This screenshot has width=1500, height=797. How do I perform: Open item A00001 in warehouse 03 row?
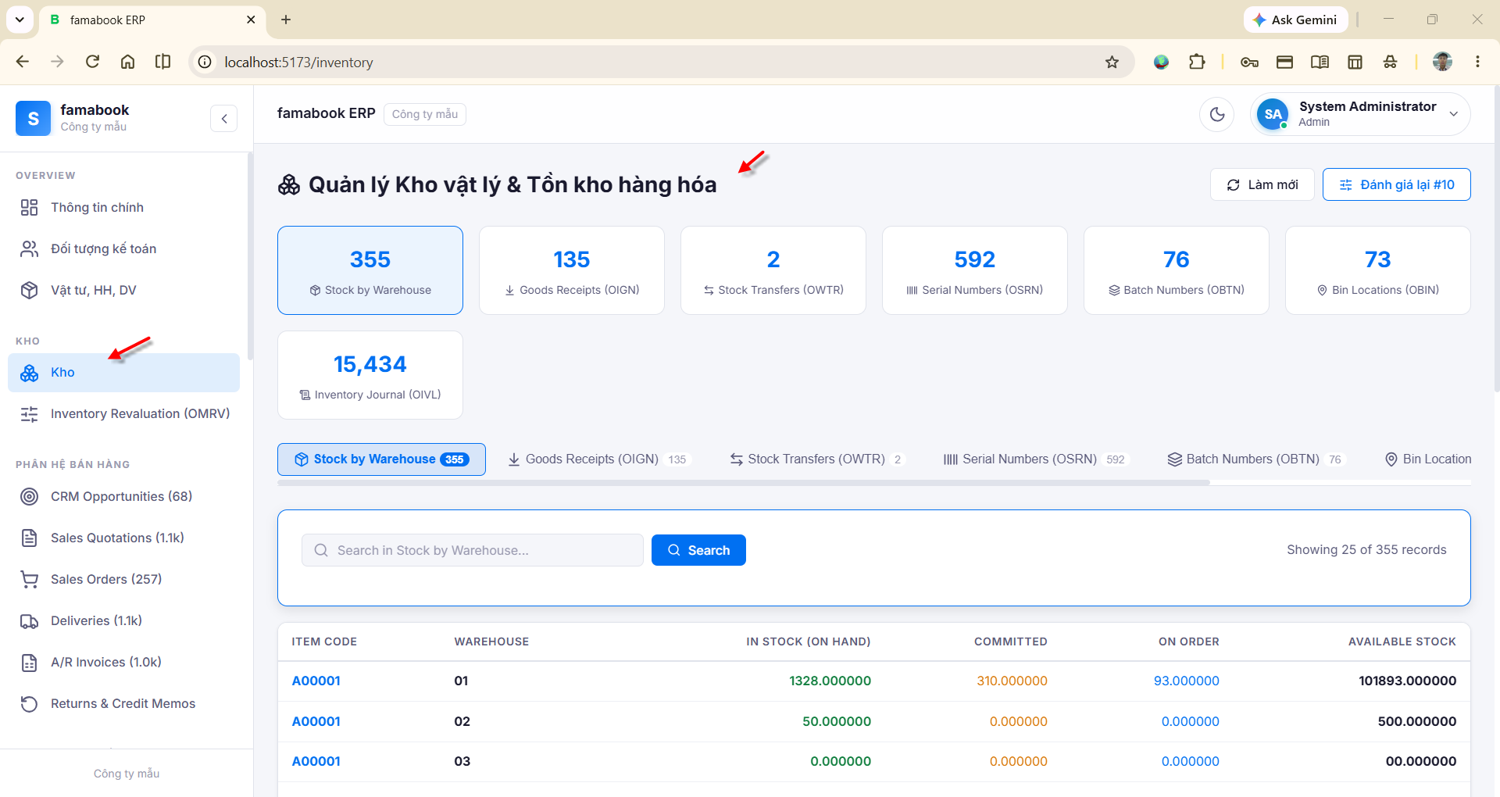pos(316,761)
